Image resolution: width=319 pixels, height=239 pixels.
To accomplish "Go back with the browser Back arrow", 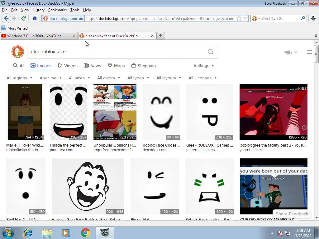I will pos(6,18).
